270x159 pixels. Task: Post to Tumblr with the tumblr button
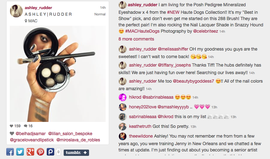pos(76,153)
